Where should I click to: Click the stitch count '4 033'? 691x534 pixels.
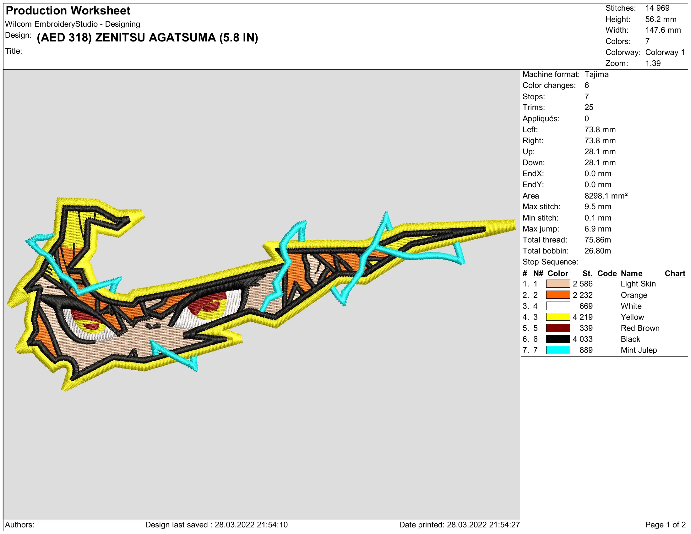tap(582, 339)
